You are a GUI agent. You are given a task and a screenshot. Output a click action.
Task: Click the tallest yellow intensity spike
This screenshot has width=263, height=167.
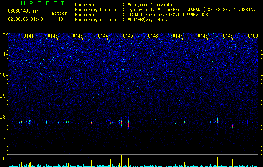121,160
